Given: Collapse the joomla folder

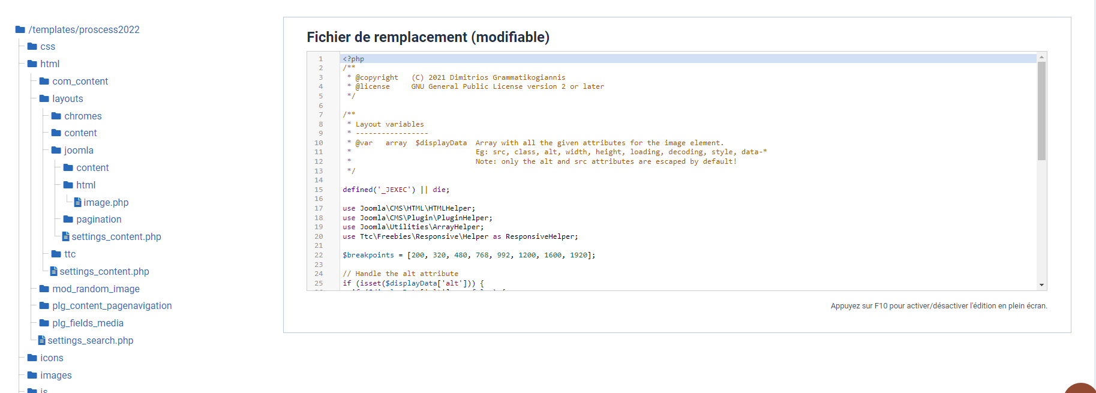Looking at the screenshot, I should pos(79,150).
